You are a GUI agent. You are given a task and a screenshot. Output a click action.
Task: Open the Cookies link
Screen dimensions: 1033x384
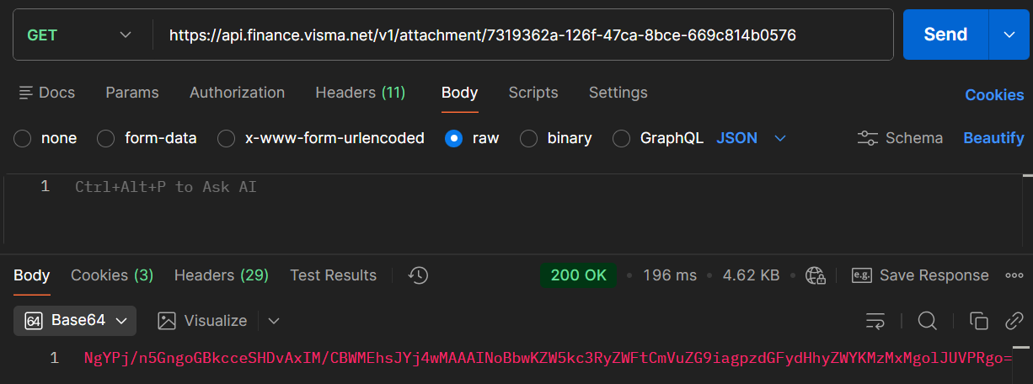994,95
